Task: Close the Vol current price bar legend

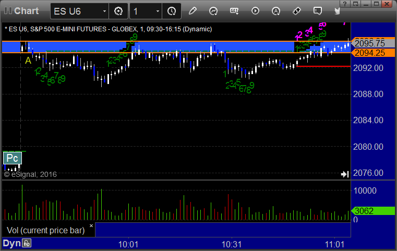Action: click(x=91, y=225)
